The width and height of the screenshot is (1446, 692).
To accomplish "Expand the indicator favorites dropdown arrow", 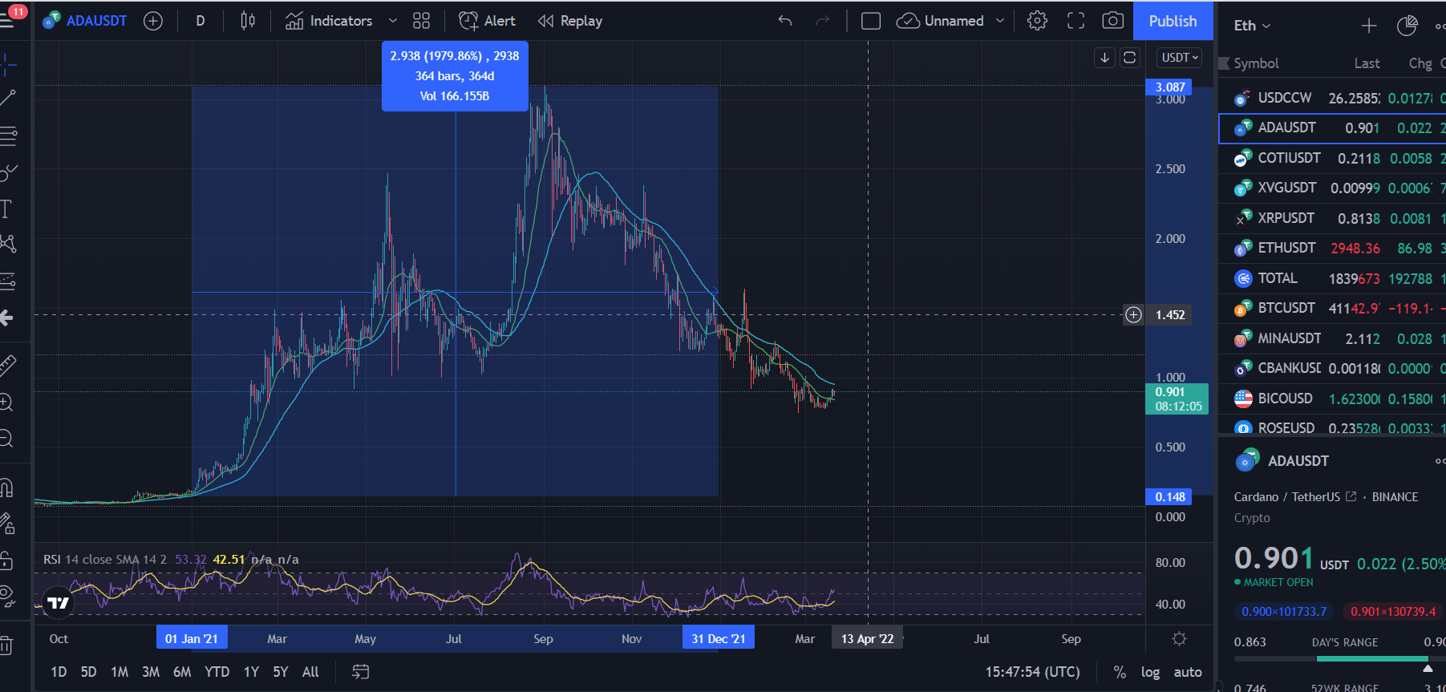I will pos(392,21).
